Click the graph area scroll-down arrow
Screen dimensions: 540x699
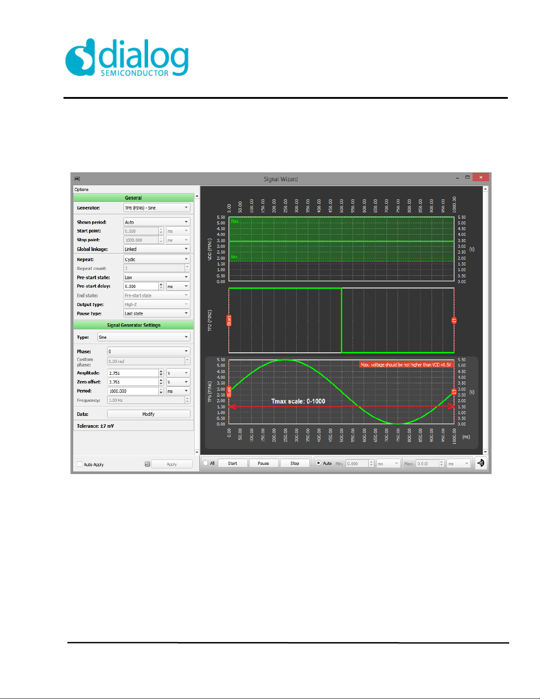485,452
